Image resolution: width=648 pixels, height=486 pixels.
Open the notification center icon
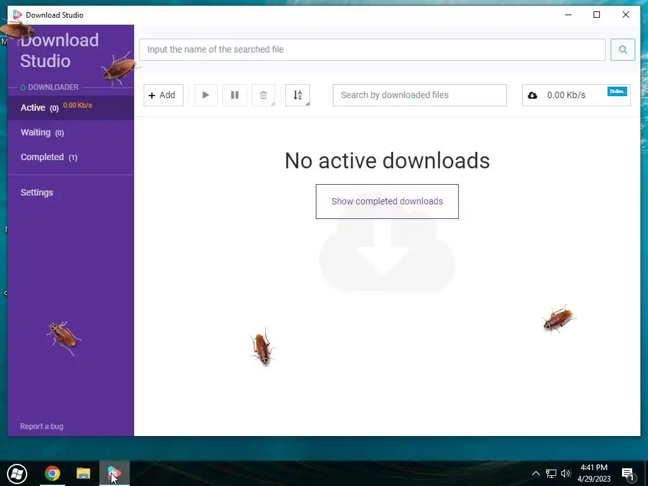point(628,474)
